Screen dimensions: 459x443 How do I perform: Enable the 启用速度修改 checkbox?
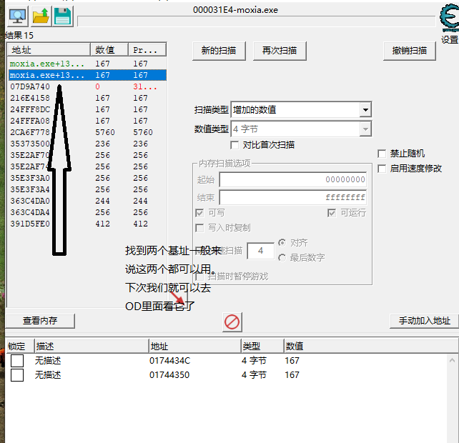382,169
